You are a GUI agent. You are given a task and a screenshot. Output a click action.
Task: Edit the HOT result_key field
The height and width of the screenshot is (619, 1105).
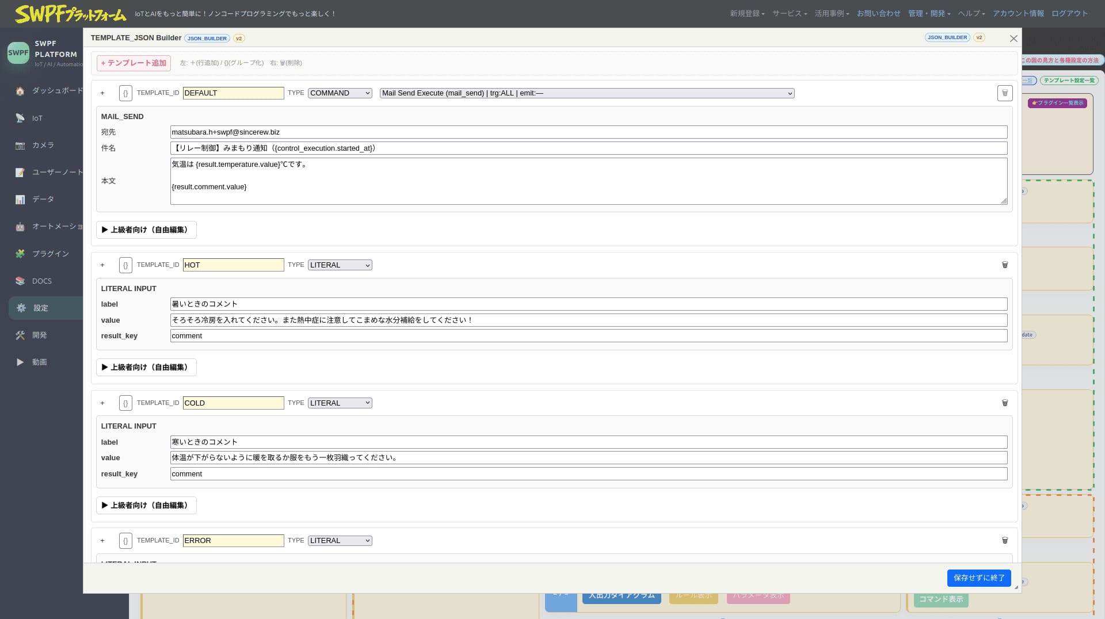[589, 336]
